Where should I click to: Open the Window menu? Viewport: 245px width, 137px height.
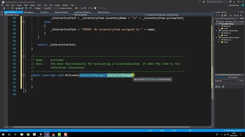[65, 5]
